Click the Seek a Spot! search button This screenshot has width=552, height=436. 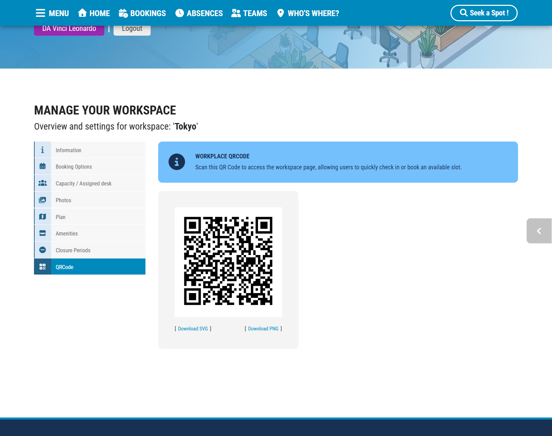pyautogui.click(x=484, y=13)
